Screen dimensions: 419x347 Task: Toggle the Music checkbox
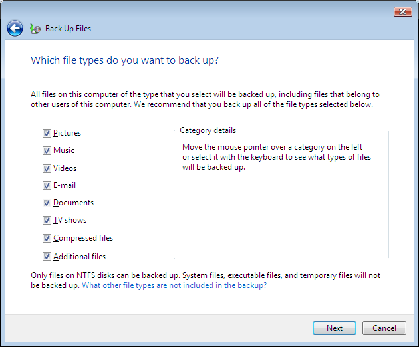pyautogui.click(x=47, y=151)
